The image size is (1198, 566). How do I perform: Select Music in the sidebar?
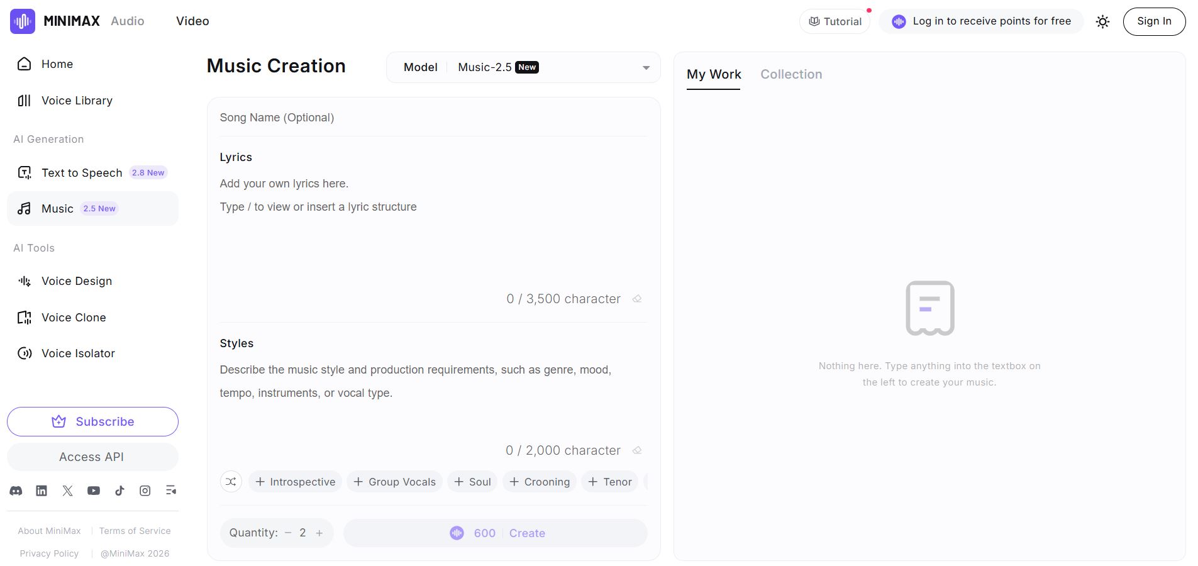(92, 209)
